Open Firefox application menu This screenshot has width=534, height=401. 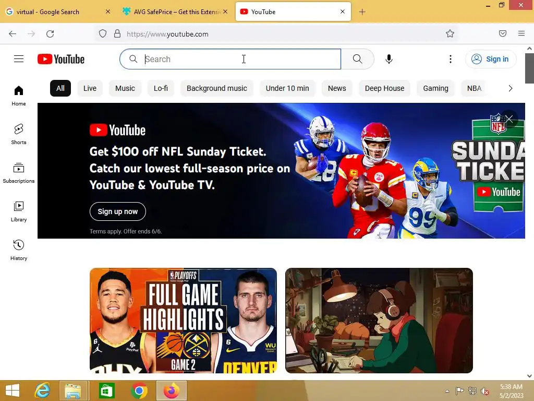pyautogui.click(x=521, y=33)
